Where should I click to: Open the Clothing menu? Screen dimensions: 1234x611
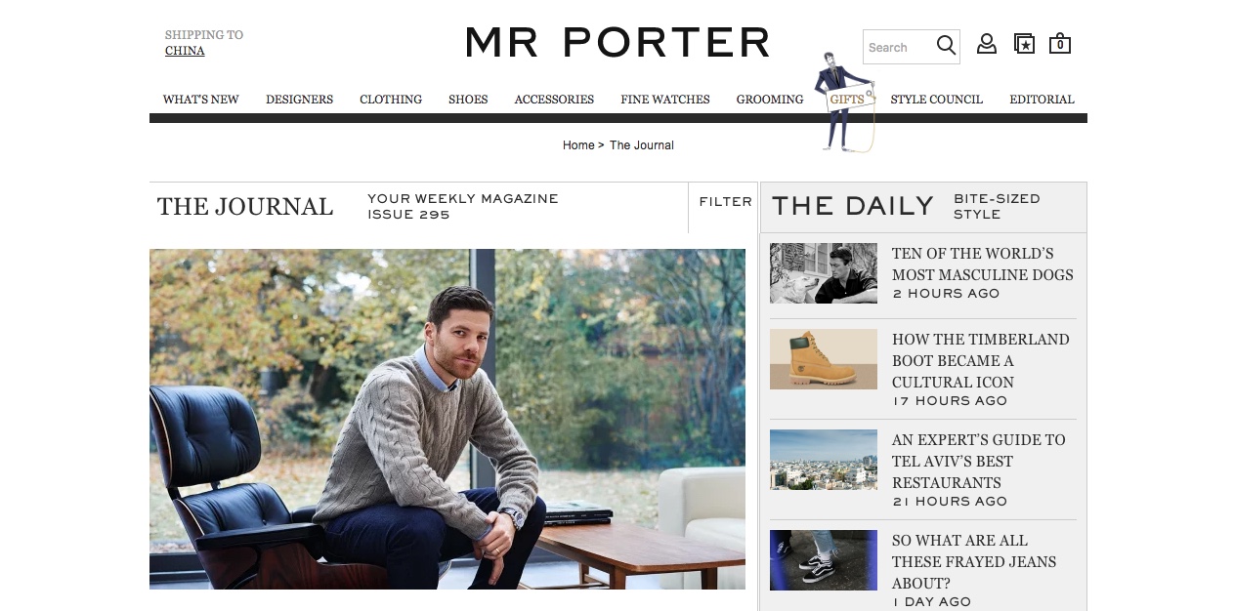click(391, 100)
